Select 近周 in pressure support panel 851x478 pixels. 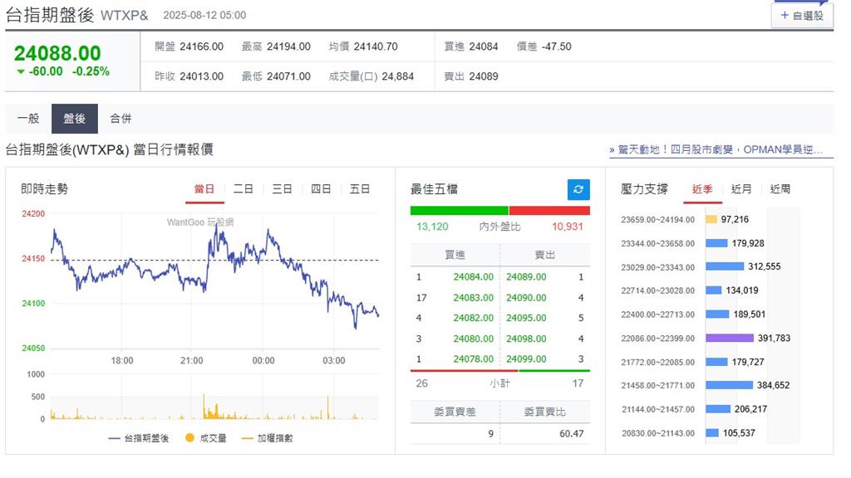(x=780, y=189)
